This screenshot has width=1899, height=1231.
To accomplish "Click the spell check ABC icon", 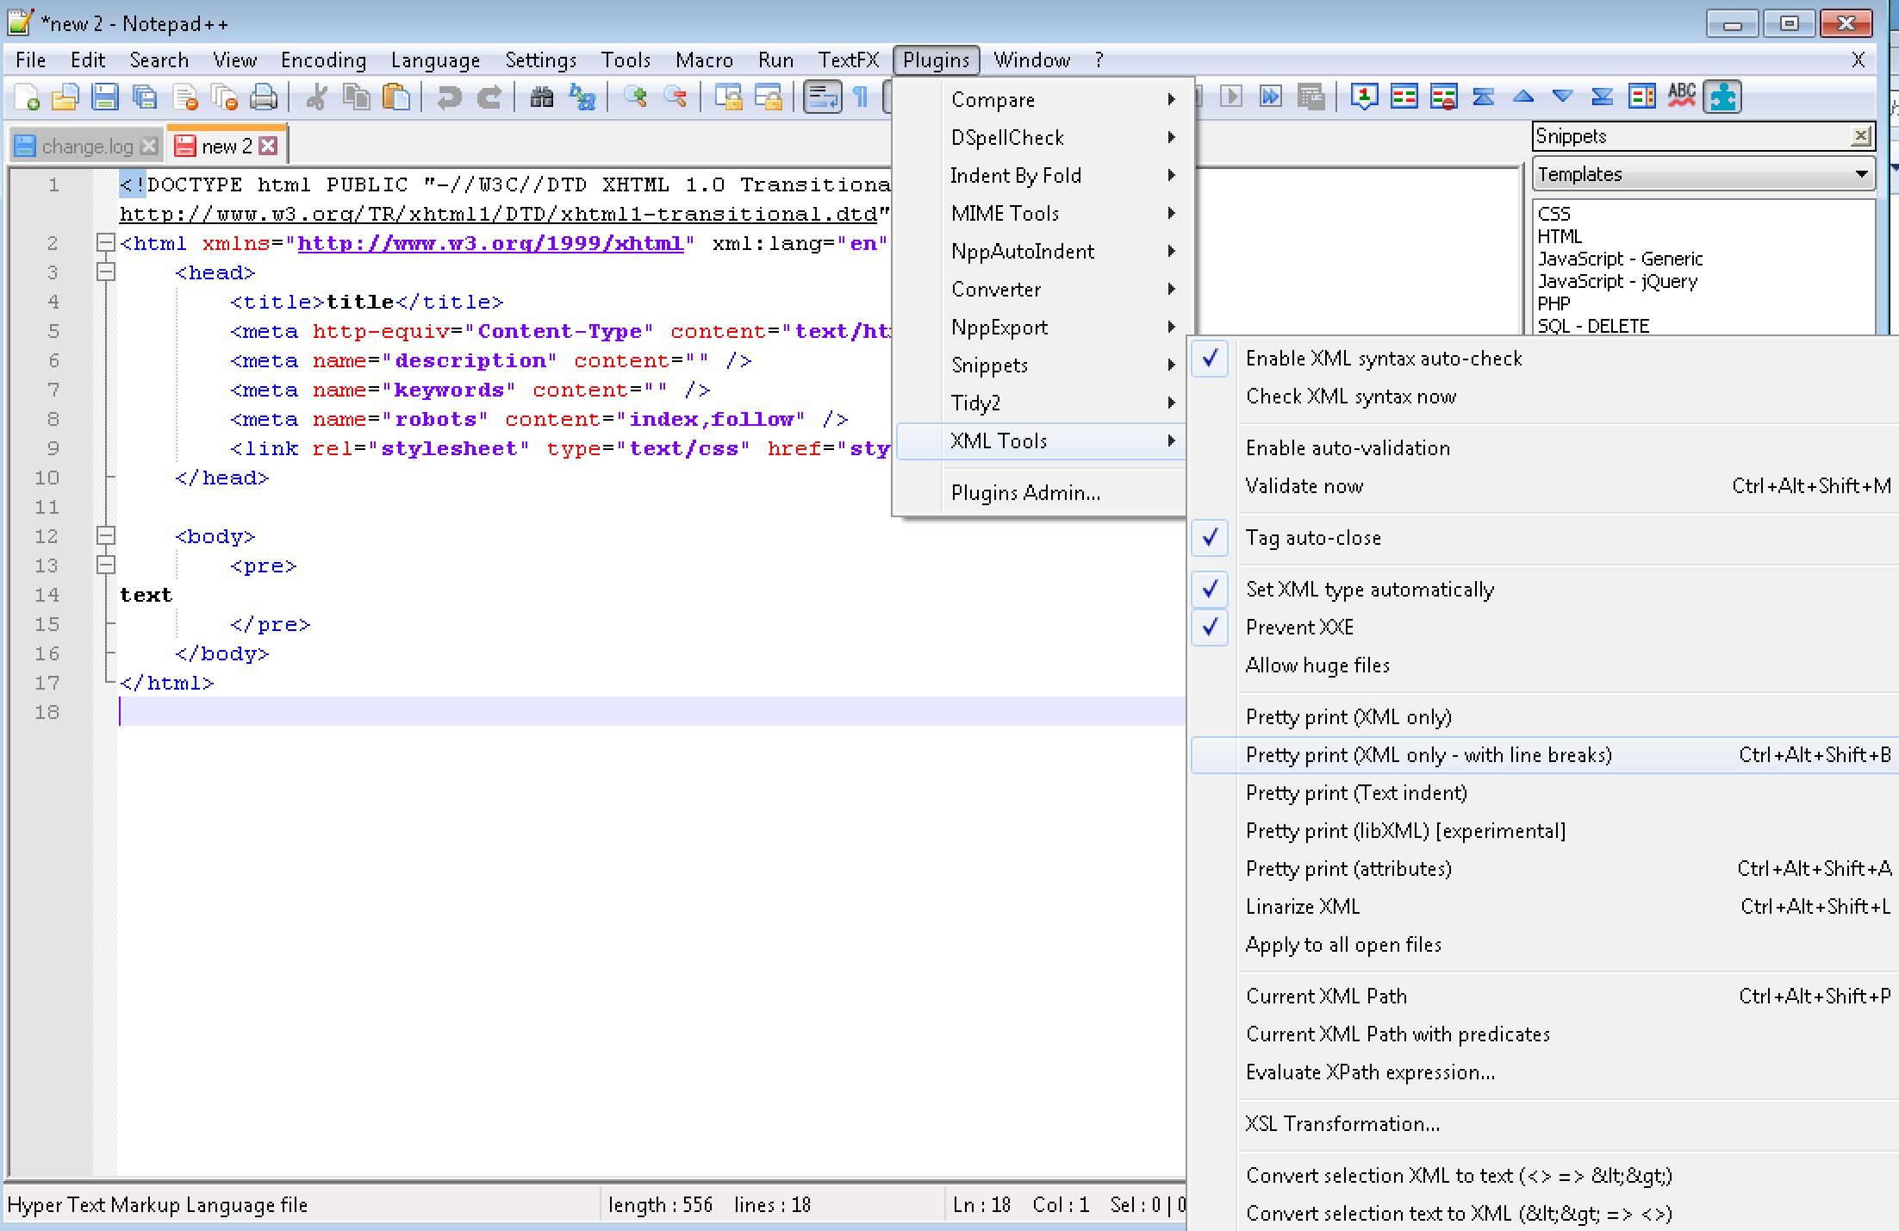I will (1682, 97).
